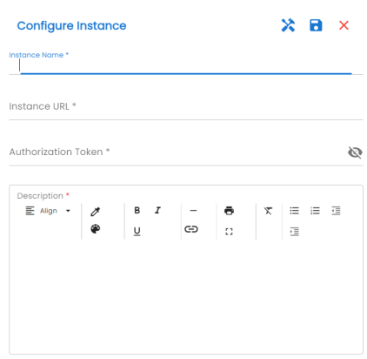
Task: Switch editor to fullscreen mode
Action: [x=229, y=232]
